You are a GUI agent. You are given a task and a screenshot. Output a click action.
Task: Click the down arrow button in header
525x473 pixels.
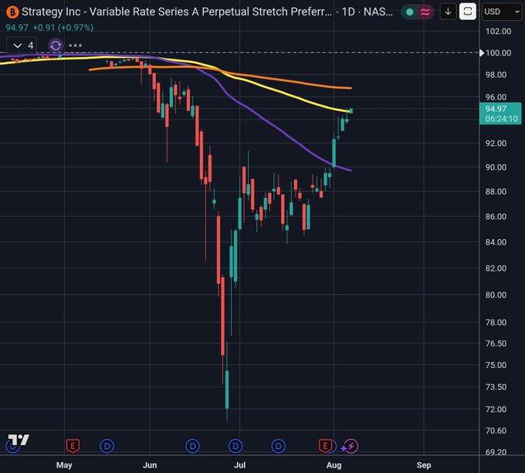pyautogui.click(x=448, y=12)
